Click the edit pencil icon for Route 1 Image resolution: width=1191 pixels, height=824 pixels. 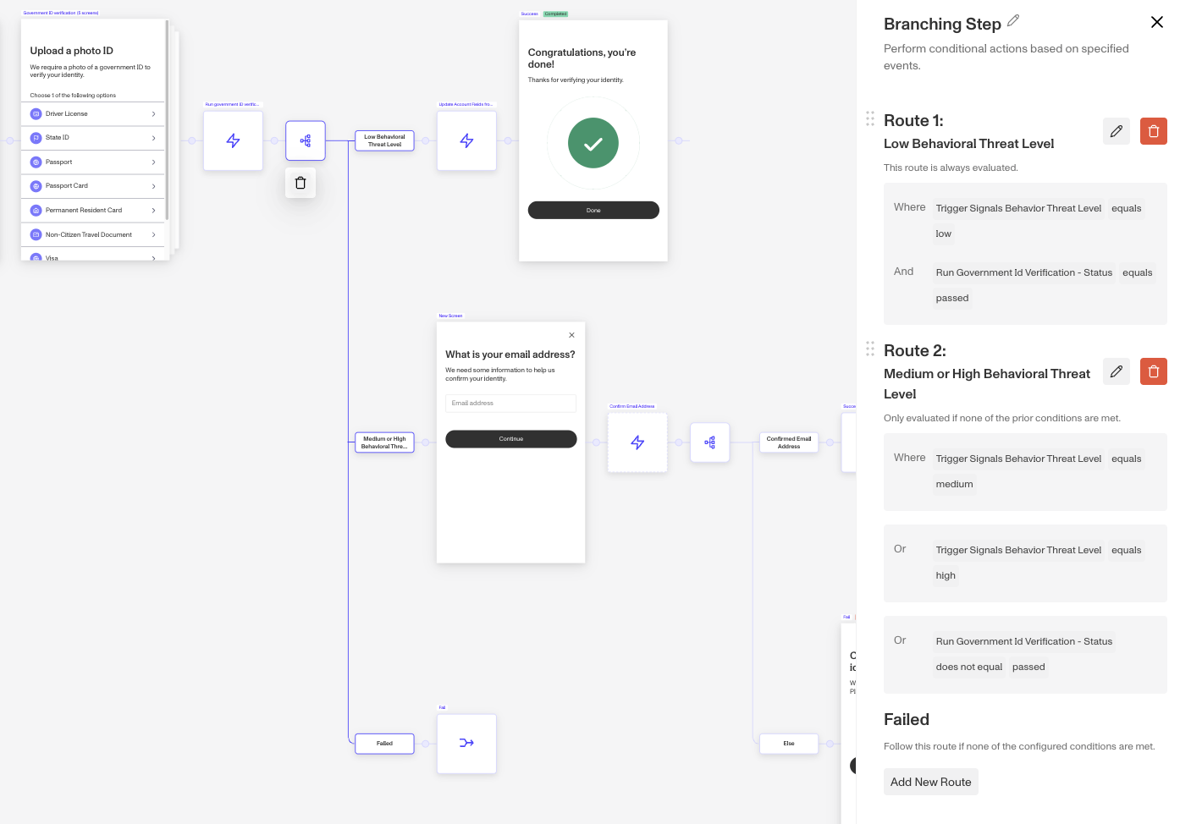tap(1116, 131)
